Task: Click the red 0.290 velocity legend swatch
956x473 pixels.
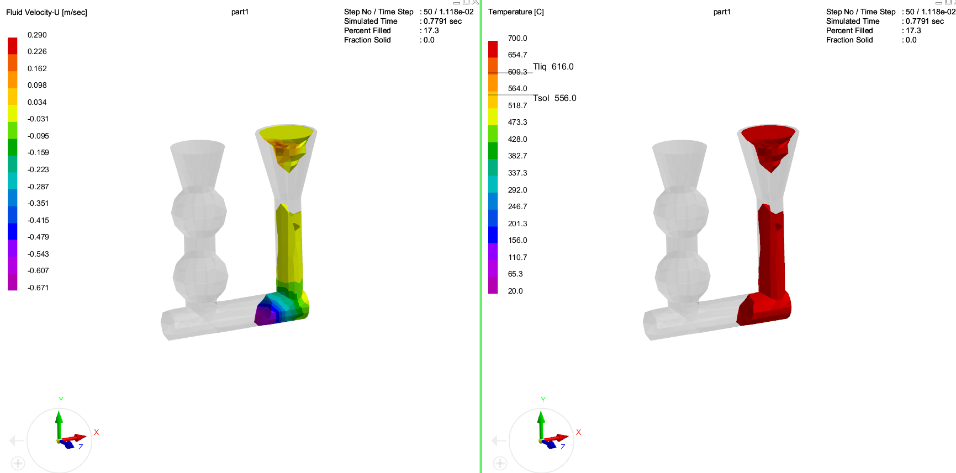Action: 12,46
